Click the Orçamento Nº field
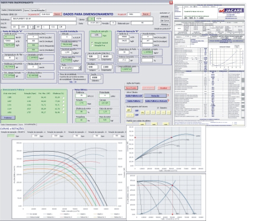Viewport: 254px width, 221px height. (x=46, y=14)
